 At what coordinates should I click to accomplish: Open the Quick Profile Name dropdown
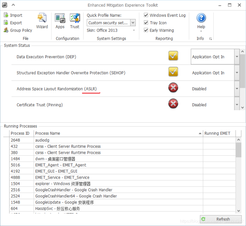click(x=133, y=23)
